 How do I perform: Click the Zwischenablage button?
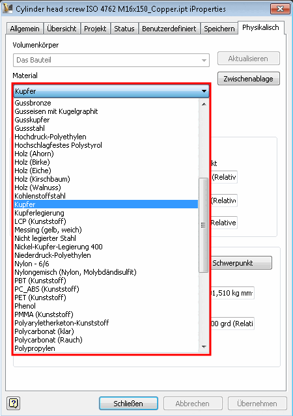pyautogui.click(x=249, y=79)
